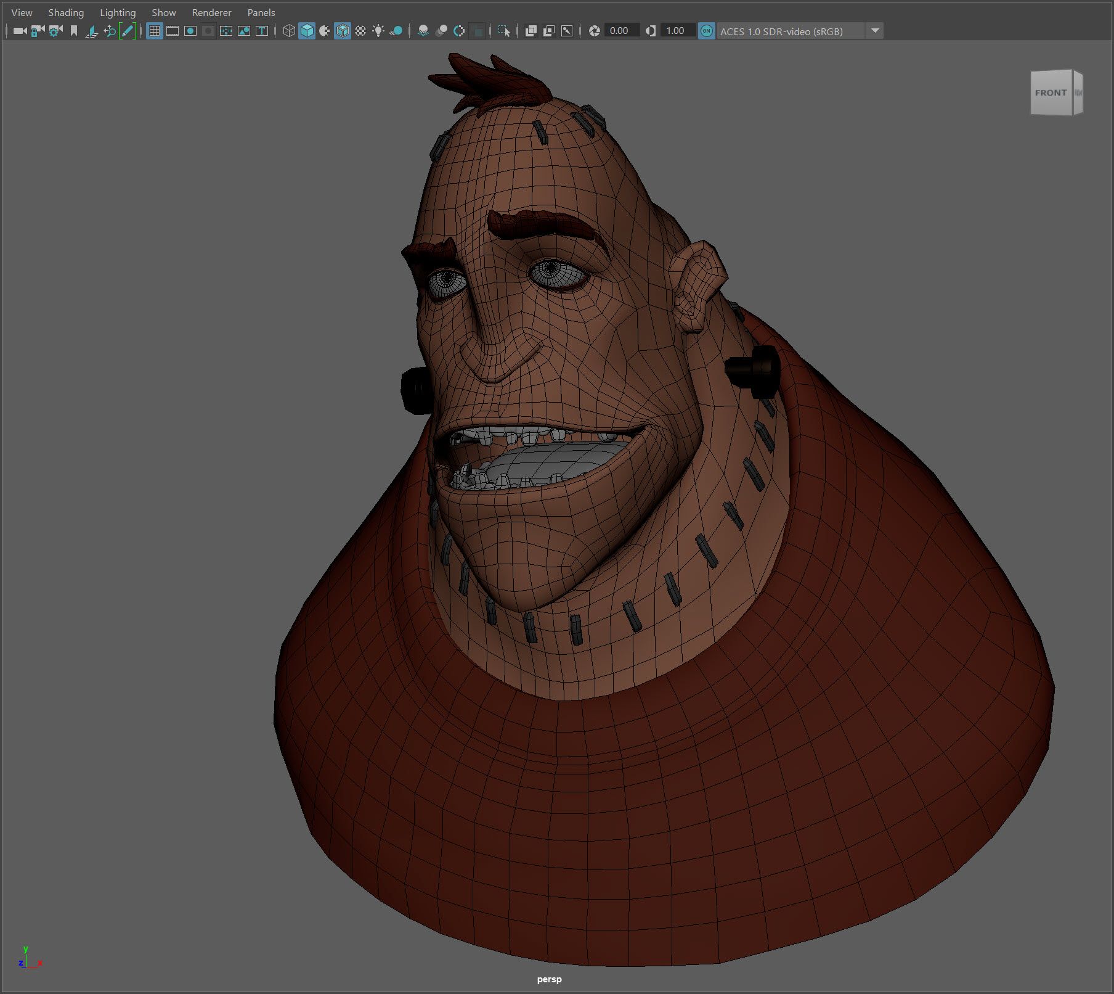Toggle the Textured checker icon
This screenshot has height=994, width=1114.
tap(360, 31)
